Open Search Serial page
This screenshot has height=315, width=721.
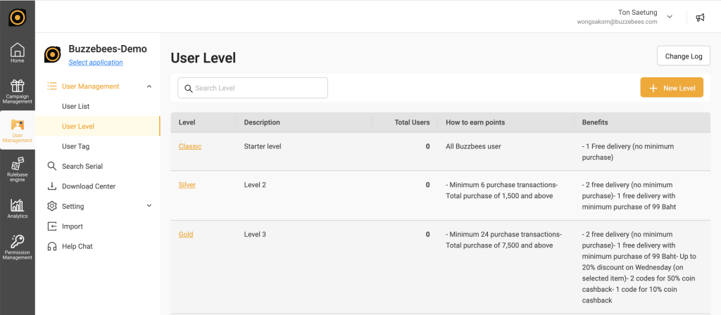[x=82, y=167]
